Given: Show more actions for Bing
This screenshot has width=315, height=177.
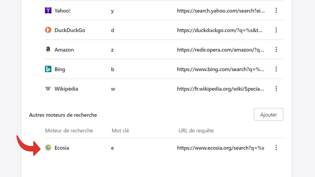Looking at the screenshot, I should 276,69.
